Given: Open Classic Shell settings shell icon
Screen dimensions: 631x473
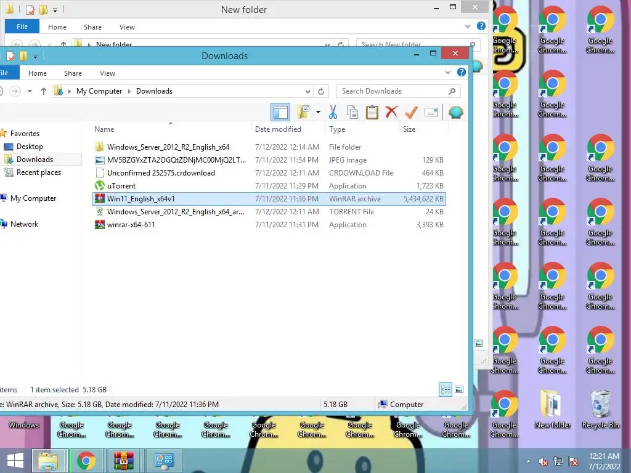Looking at the screenshot, I should click(x=455, y=112).
